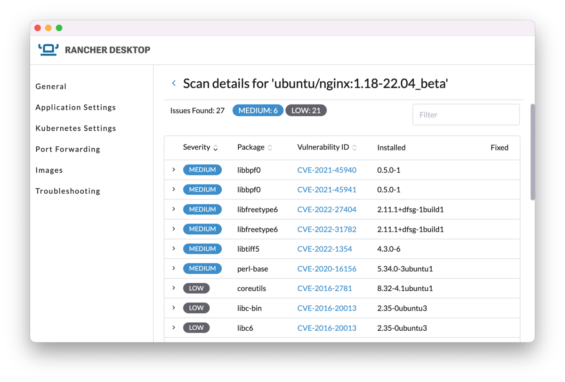Expand the libc-bin row details

(174, 308)
